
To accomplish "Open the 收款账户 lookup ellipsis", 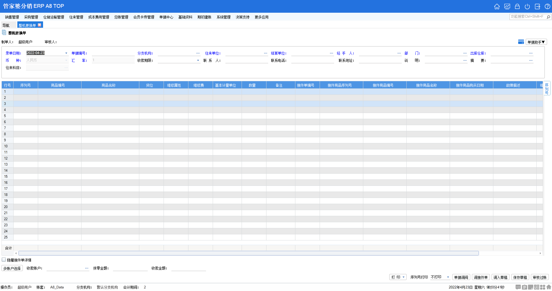I will (x=87, y=268).
